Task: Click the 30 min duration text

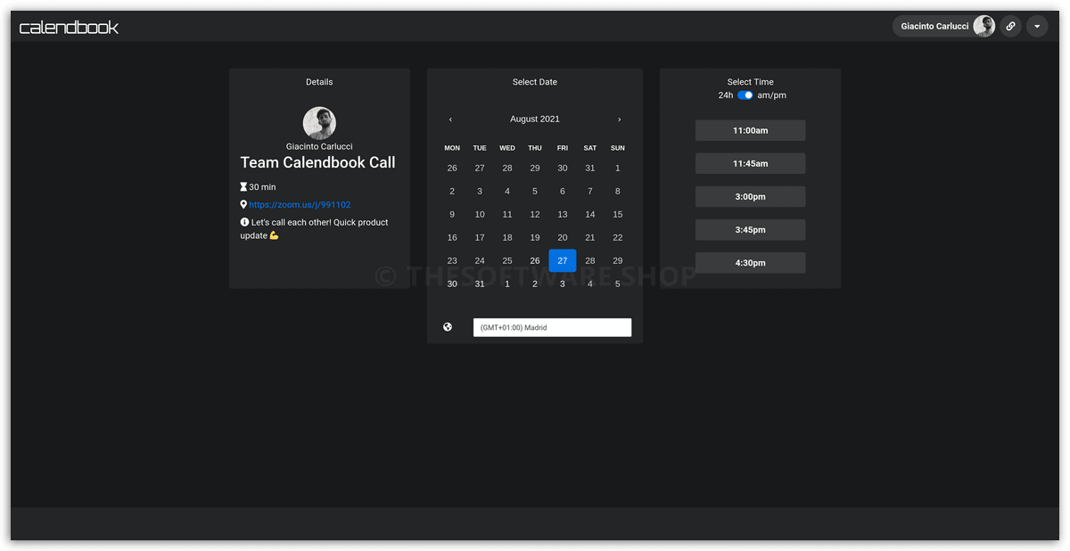Action: (x=263, y=187)
